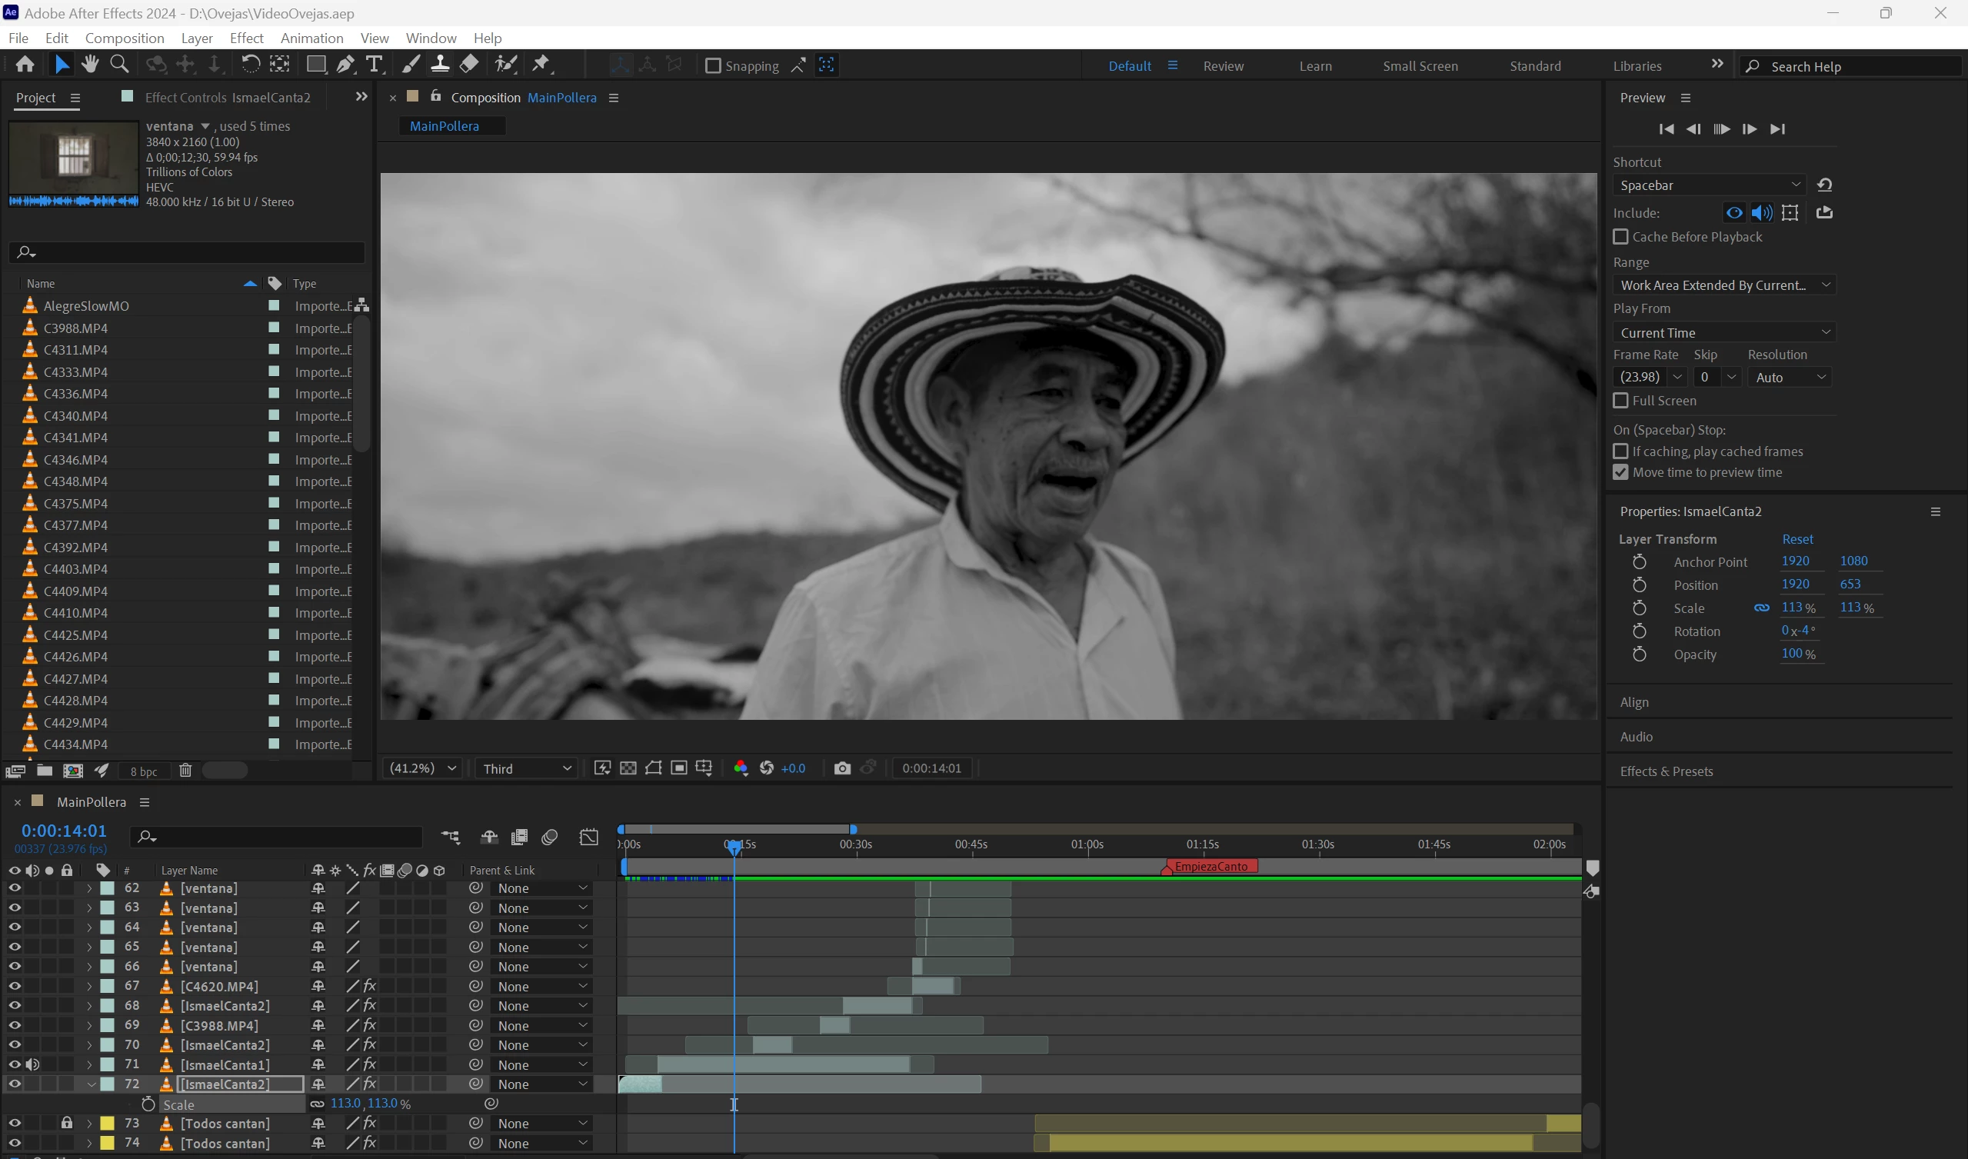Expand layer 71 IsmaelCanta1 properties
The height and width of the screenshot is (1159, 1968).
(89, 1064)
